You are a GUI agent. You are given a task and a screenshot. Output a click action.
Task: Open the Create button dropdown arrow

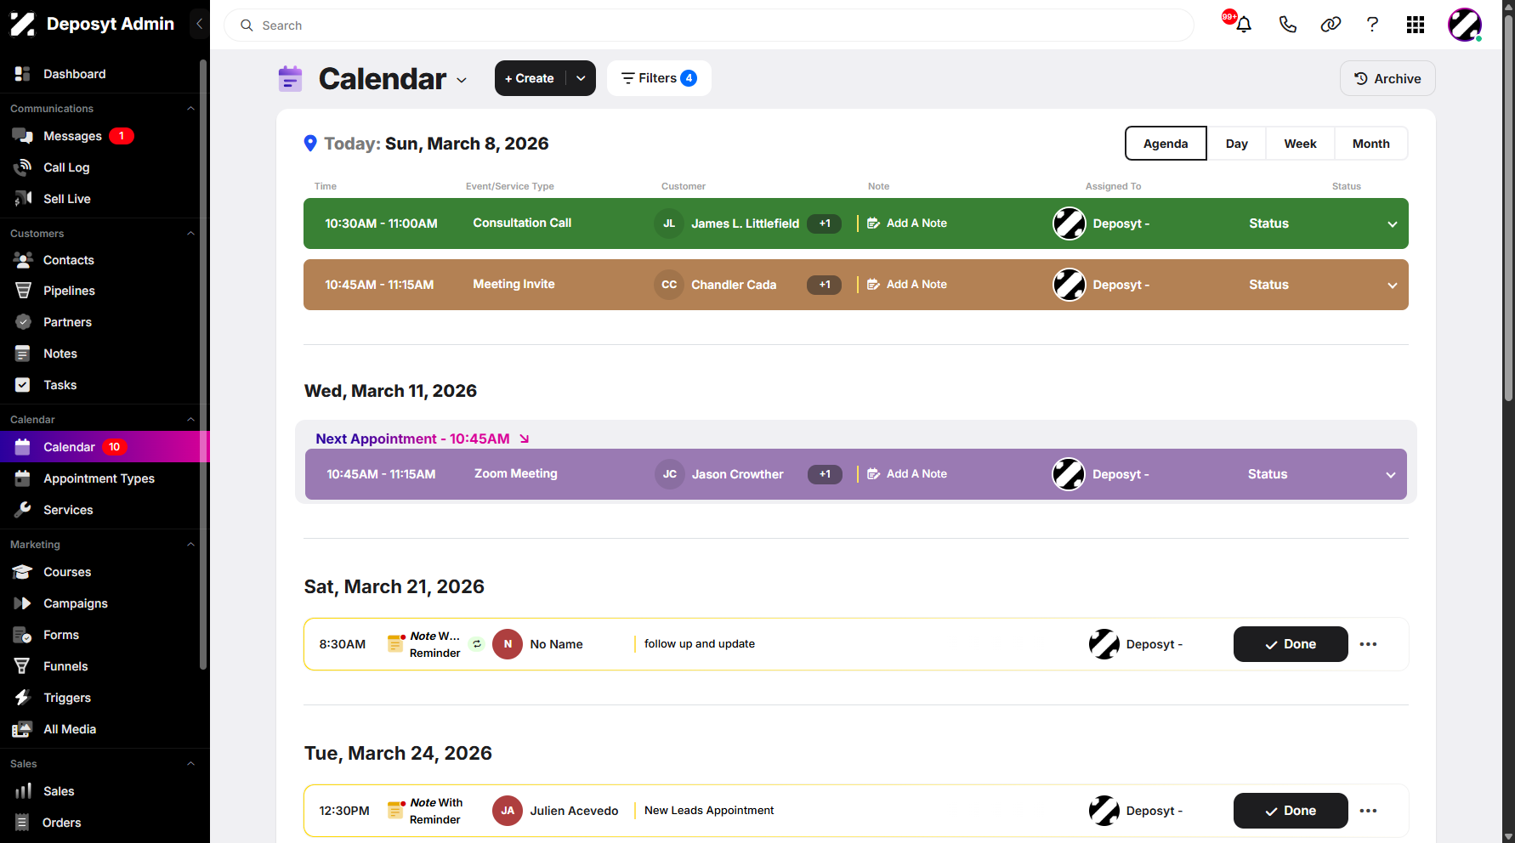point(581,78)
